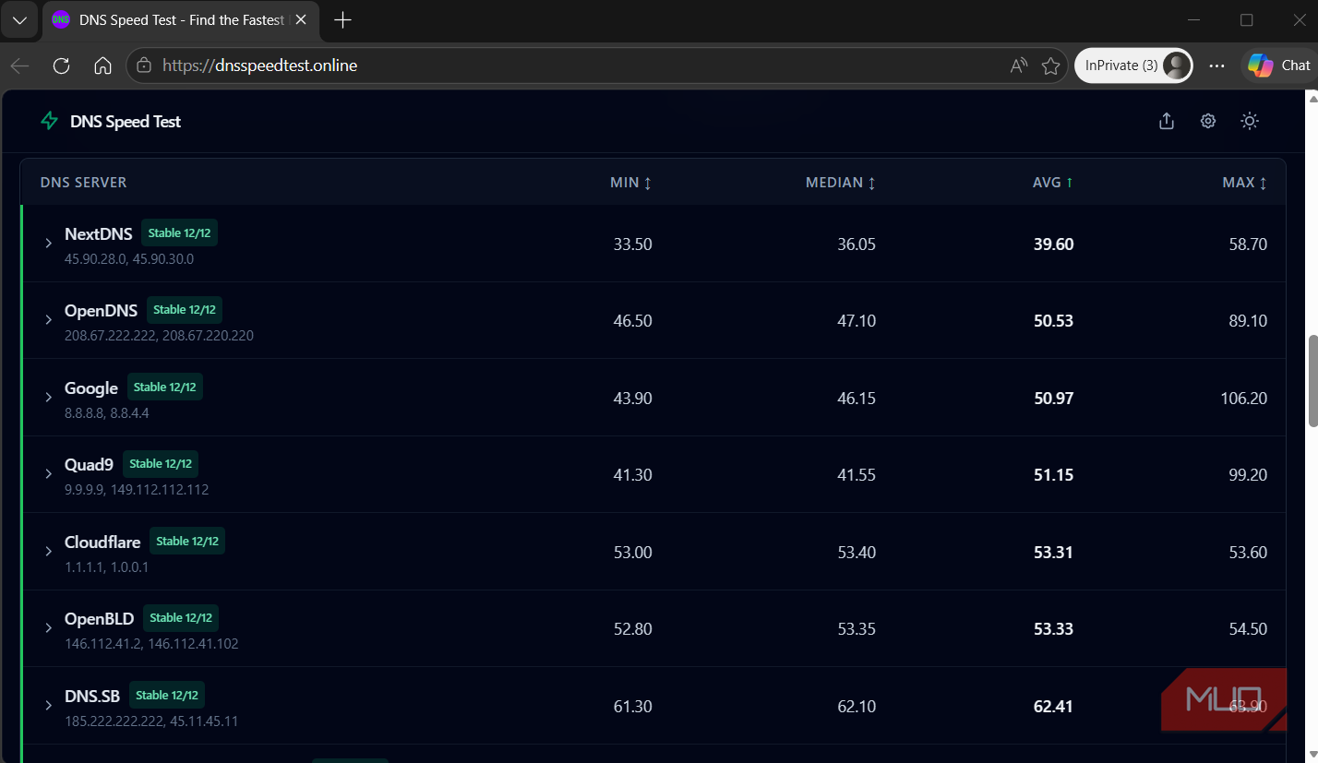Open a new tab with plus icon

click(x=342, y=19)
